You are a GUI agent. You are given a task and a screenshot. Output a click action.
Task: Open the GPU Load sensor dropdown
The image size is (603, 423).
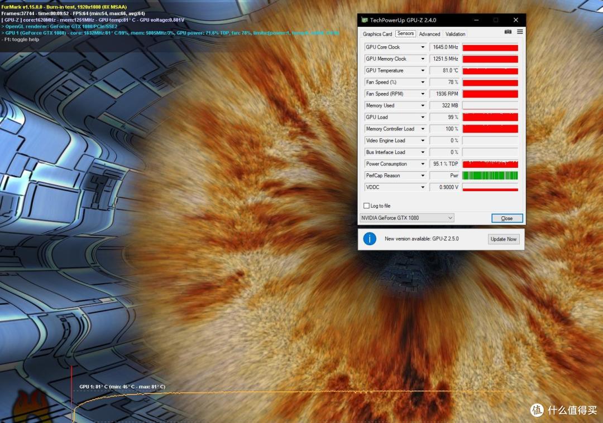423,117
